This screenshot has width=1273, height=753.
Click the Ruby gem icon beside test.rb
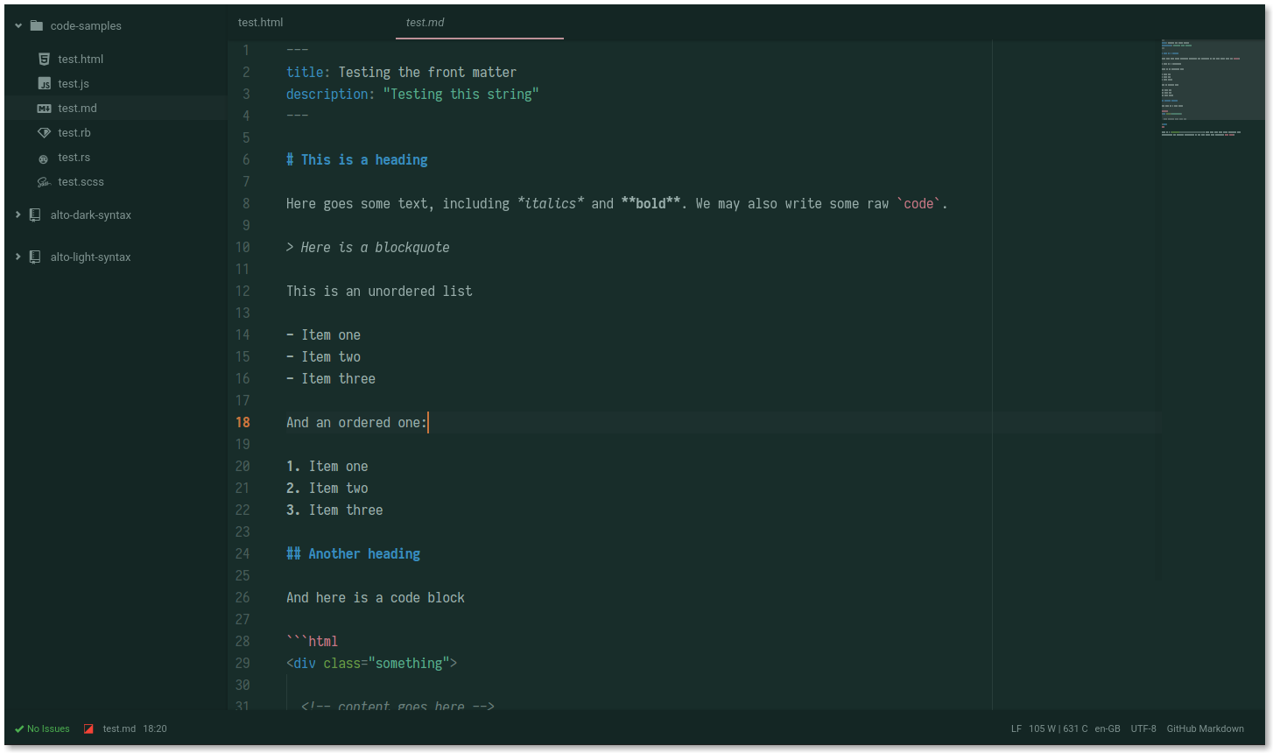pyautogui.click(x=44, y=132)
